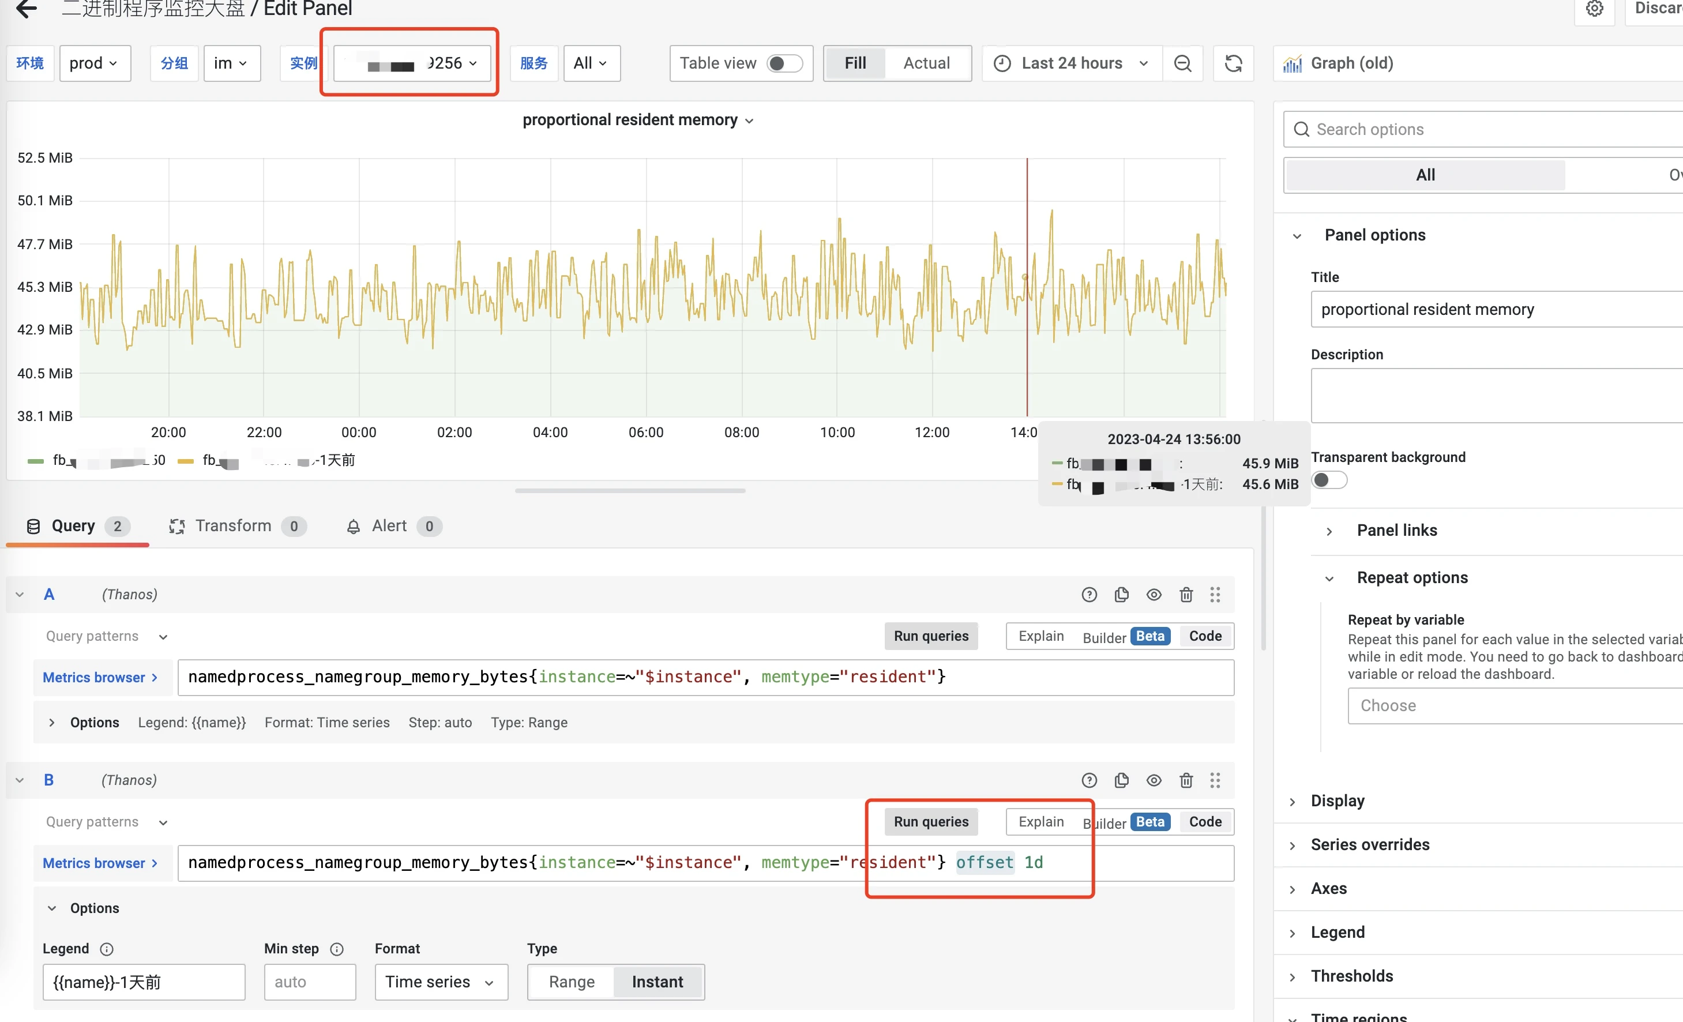Click the clock icon in time picker
Viewport: 1683px width, 1022px height.
pos(1001,63)
